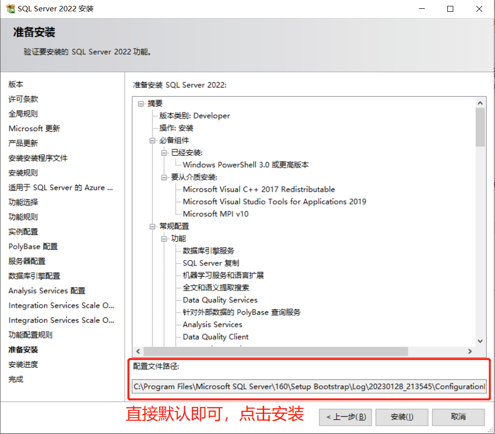Image resolution: width=495 pixels, height=434 pixels.
Task: Click the horizontal scrollbar thumb
Action: click(275, 351)
